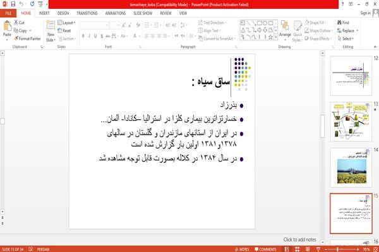Open the font name combo box

tap(94, 25)
